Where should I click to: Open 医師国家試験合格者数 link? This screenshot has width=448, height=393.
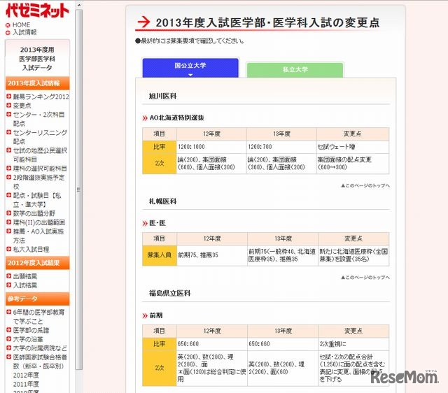[40, 362]
